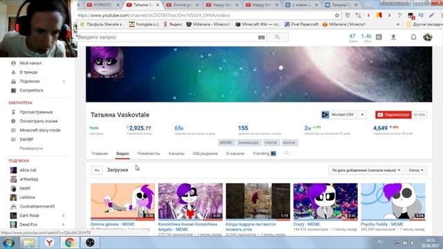Screen dimensions: 443x249
Task: Click the RU language indicator in taskbar
Action: click(380, 242)
